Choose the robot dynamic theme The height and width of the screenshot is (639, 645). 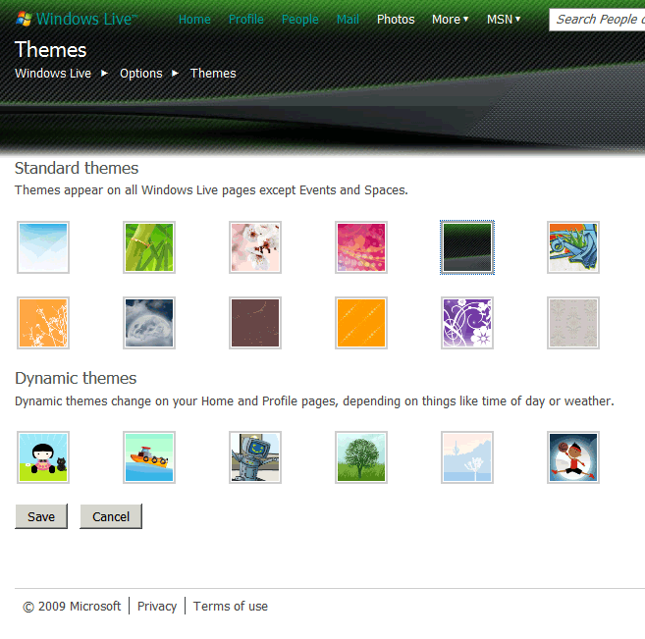click(x=255, y=457)
